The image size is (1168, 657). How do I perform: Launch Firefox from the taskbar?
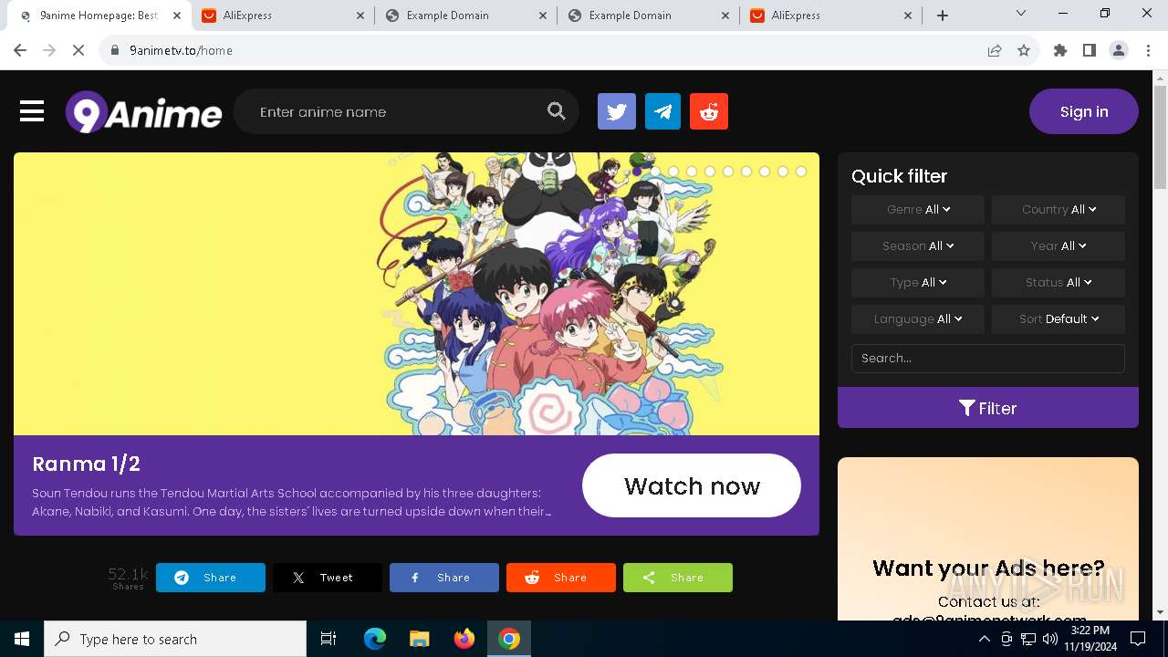click(464, 639)
